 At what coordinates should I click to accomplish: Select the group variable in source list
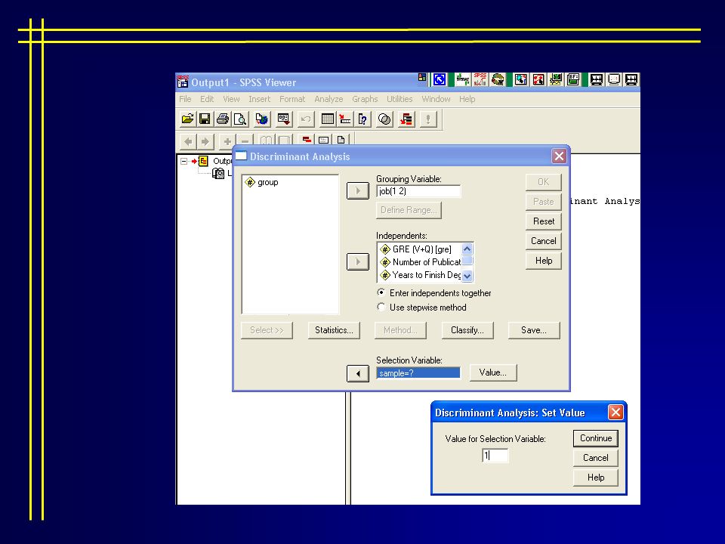pos(262,182)
